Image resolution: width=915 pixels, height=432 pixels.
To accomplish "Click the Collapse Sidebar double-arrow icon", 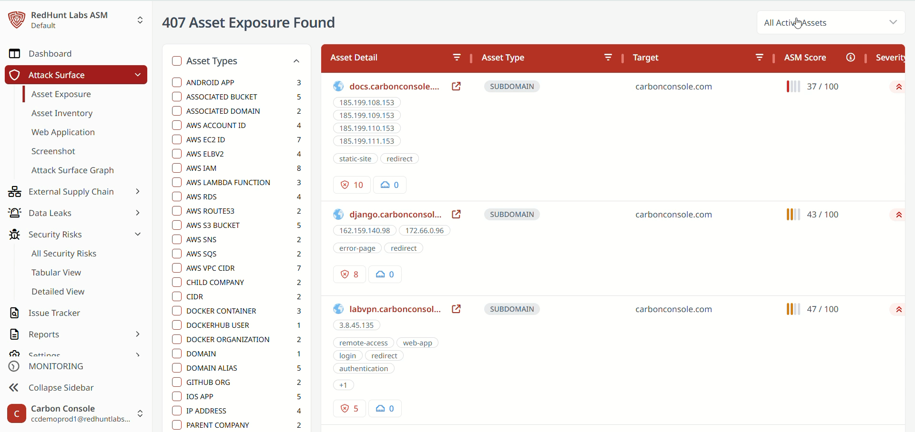I will (14, 388).
